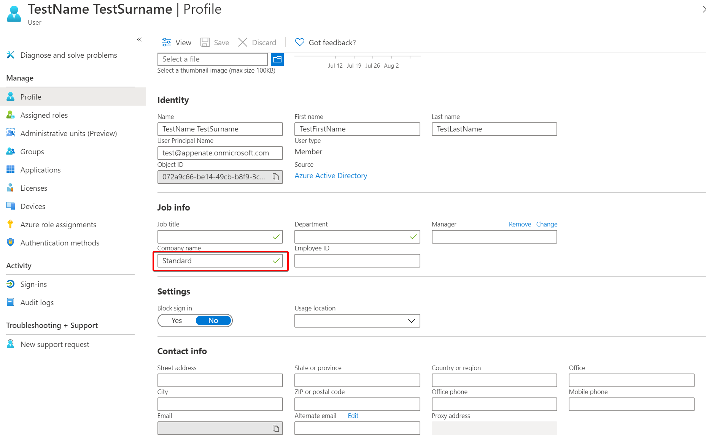Click Edit next to Alternate email
This screenshot has height=448, width=706.
(353, 416)
